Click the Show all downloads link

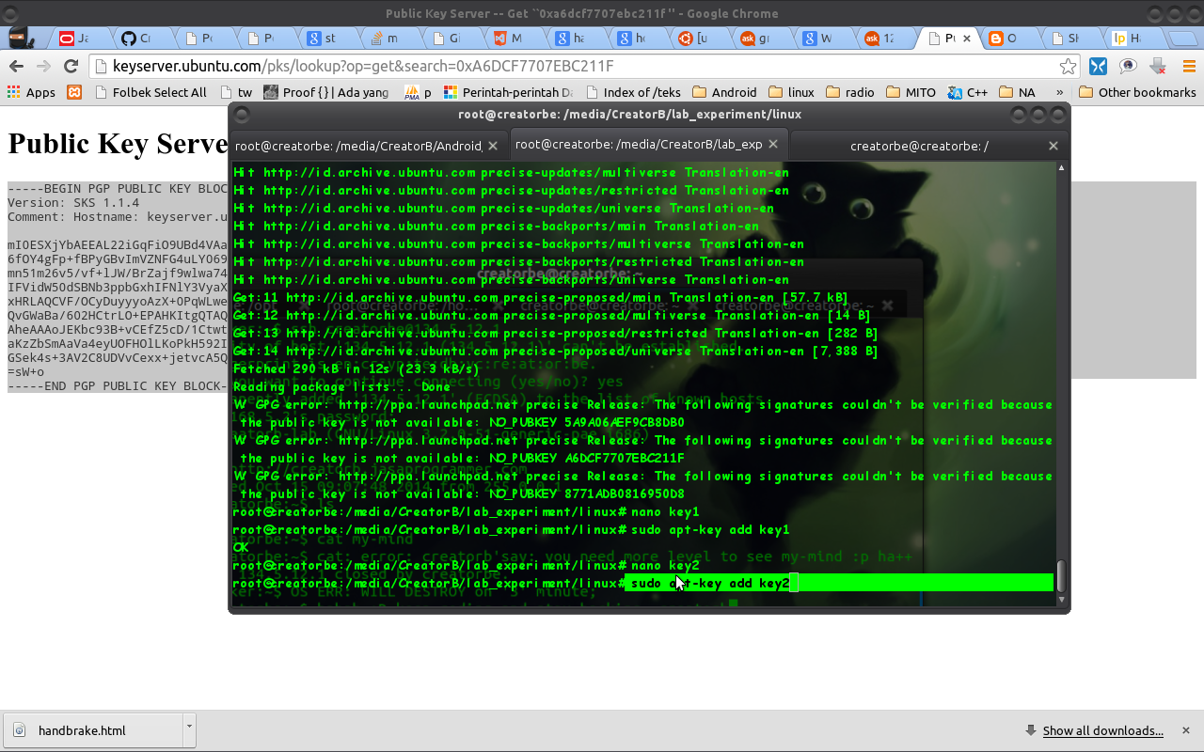(1103, 730)
